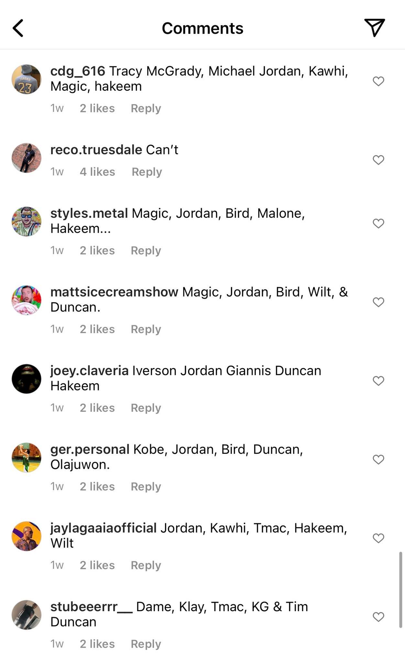
Task: Heart the styles.metal comment
Action: click(x=378, y=223)
